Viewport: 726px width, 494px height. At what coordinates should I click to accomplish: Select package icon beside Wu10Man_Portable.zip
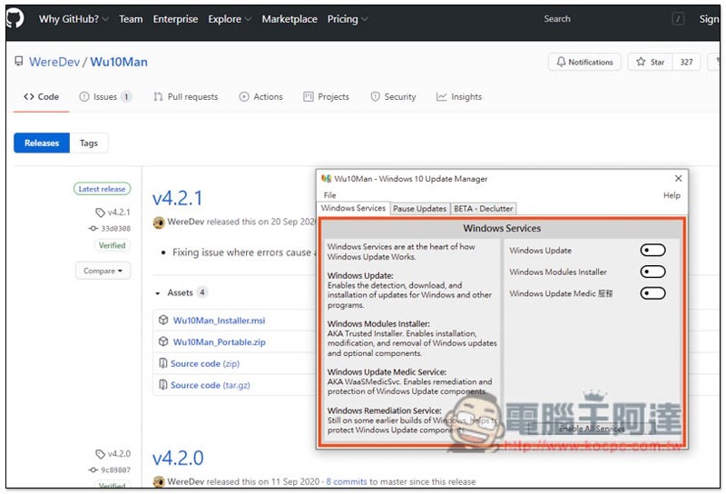(163, 341)
